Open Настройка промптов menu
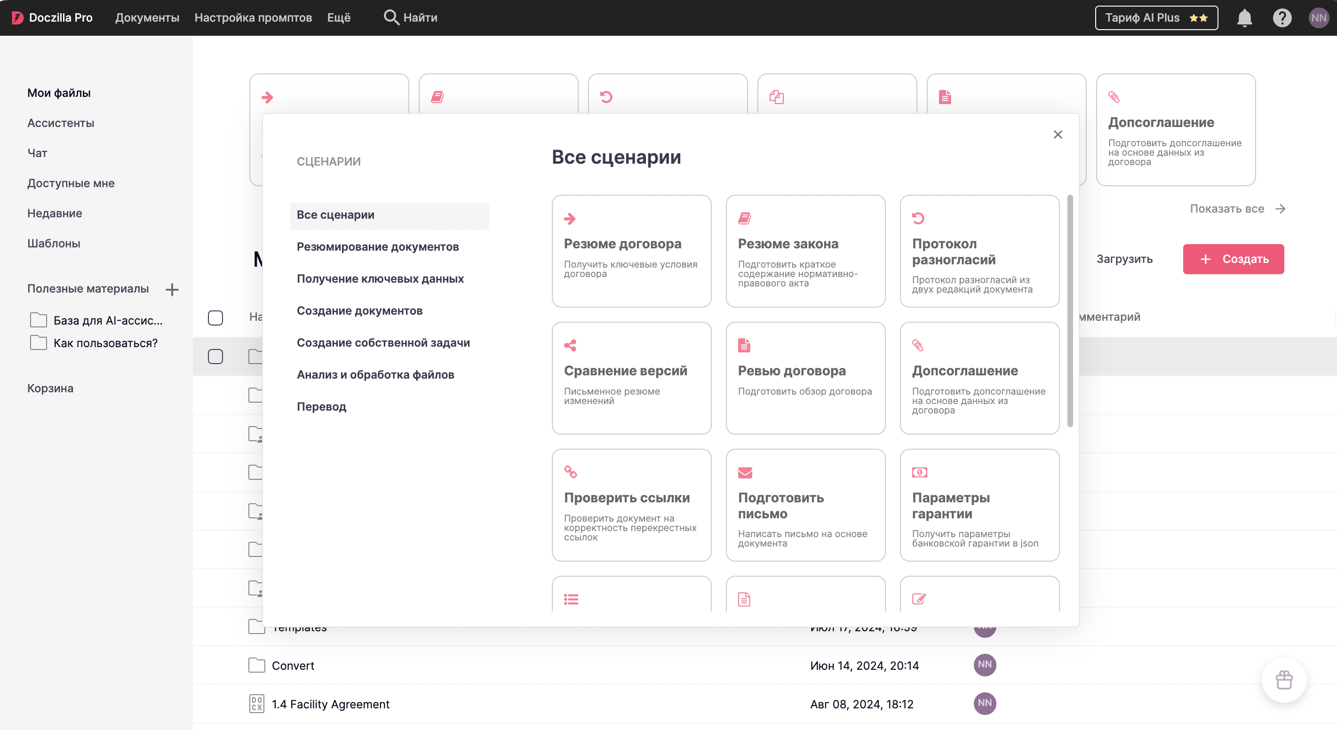Image resolution: width=1337 pixels, height=730 pixels. (253, 18)
